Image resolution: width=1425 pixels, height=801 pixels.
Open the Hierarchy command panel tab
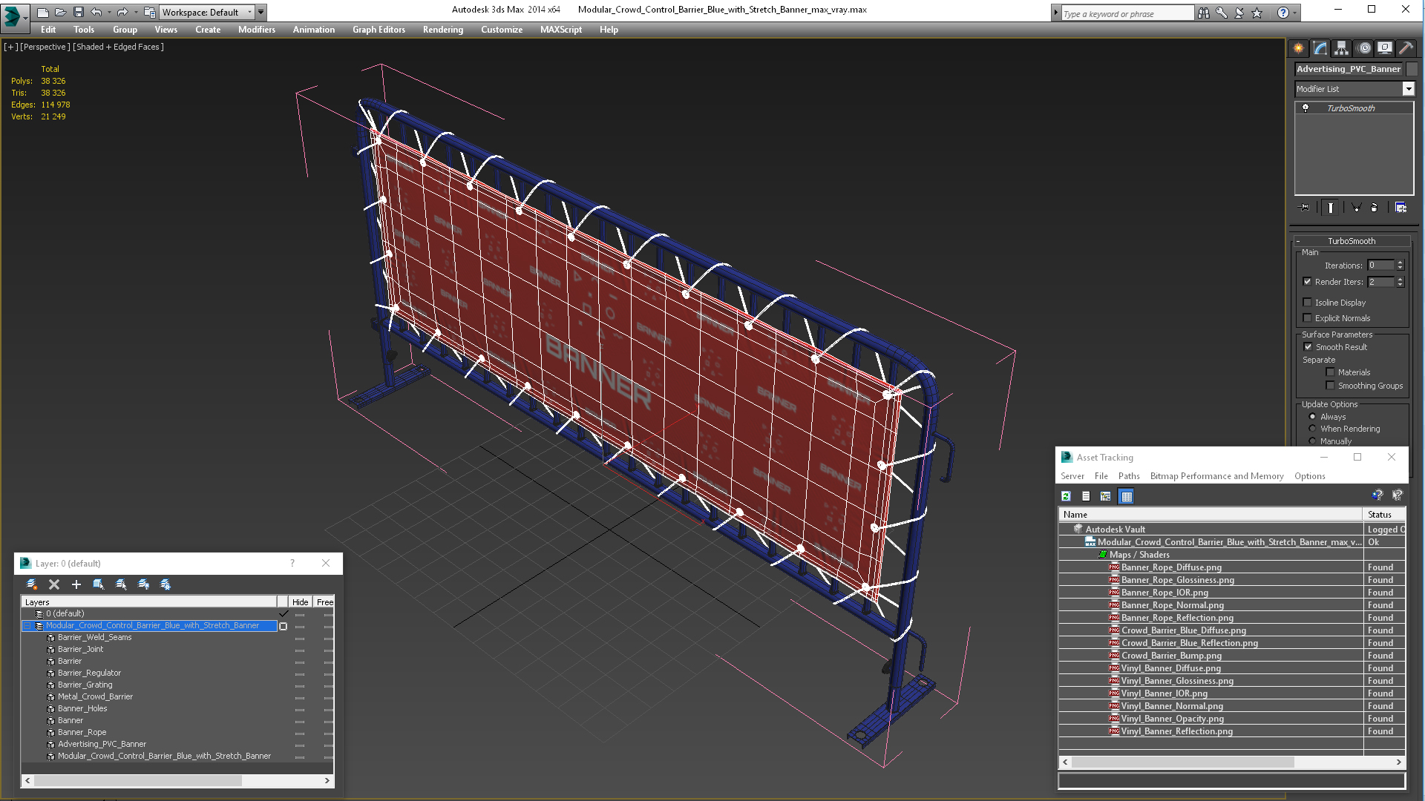1341,48
